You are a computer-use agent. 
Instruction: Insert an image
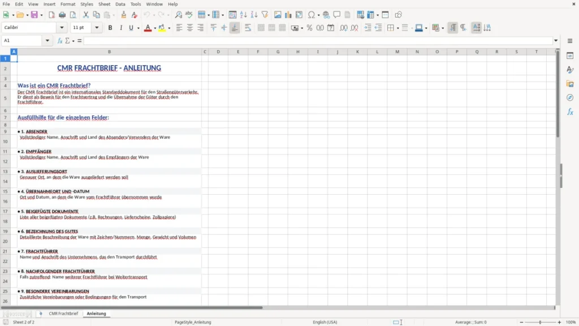(x=278, y=15)
